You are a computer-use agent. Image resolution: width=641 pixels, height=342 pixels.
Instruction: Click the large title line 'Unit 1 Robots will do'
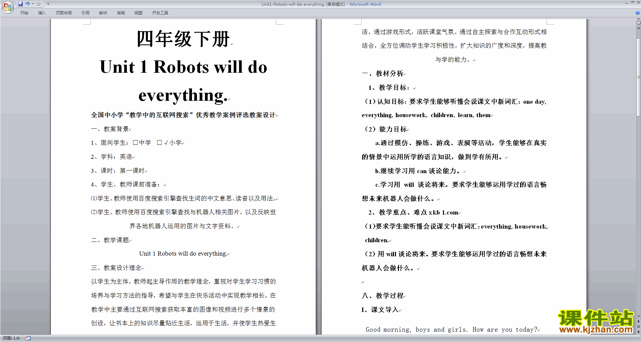(183, 67)
